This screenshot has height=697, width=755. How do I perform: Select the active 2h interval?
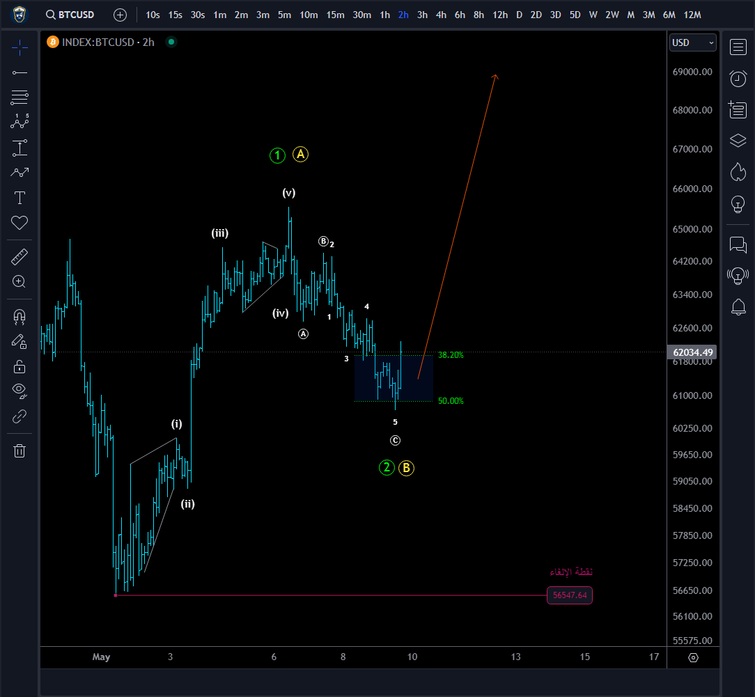(403, 15)
